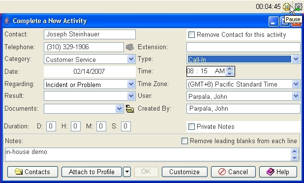This screenshot has width=304, height=183.
Task: Click the Duration hours field
Action: pos(76,126)
